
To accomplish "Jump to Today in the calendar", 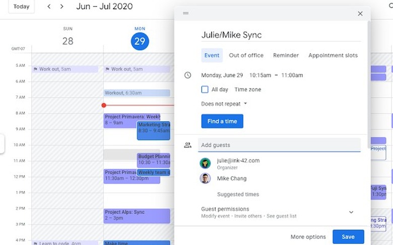I will [21, 7].
